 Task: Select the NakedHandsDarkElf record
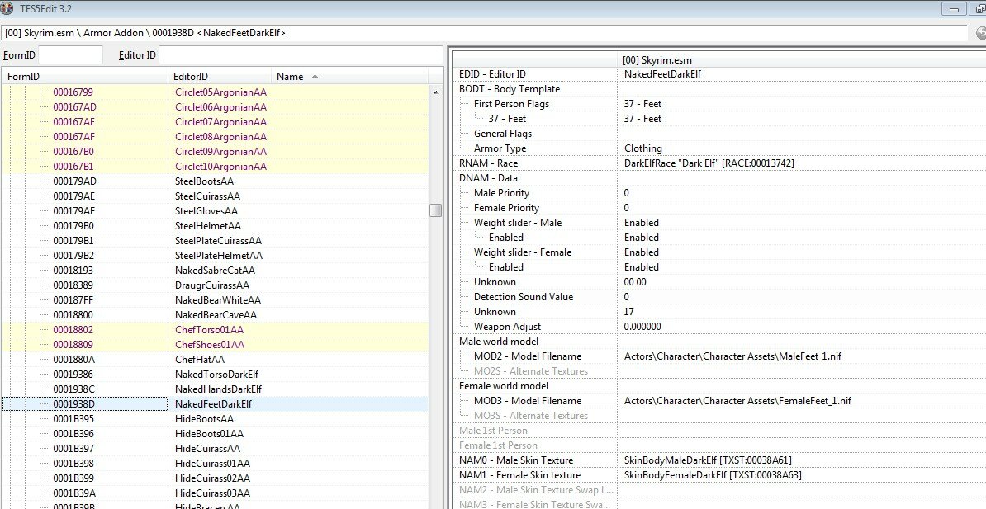point(215,389)
